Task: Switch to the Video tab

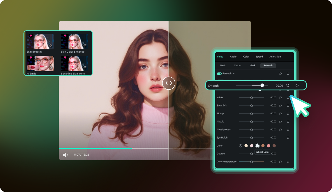Action: (220, 57)
